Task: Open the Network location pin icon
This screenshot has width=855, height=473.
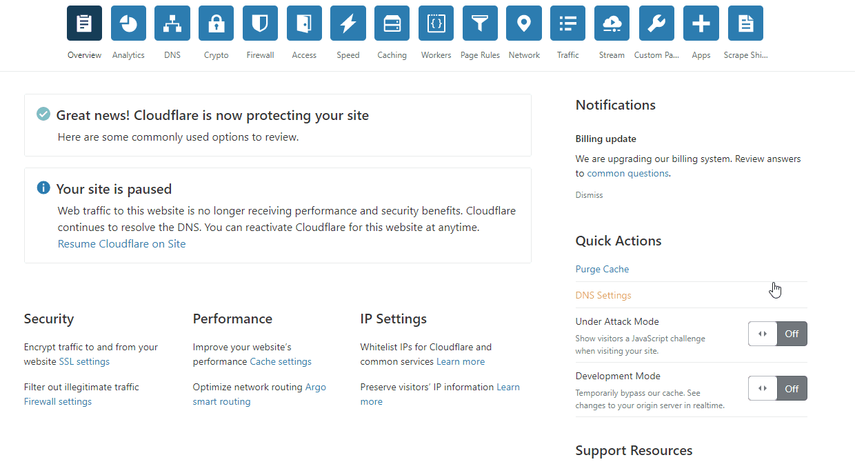Action: point(524,23)
